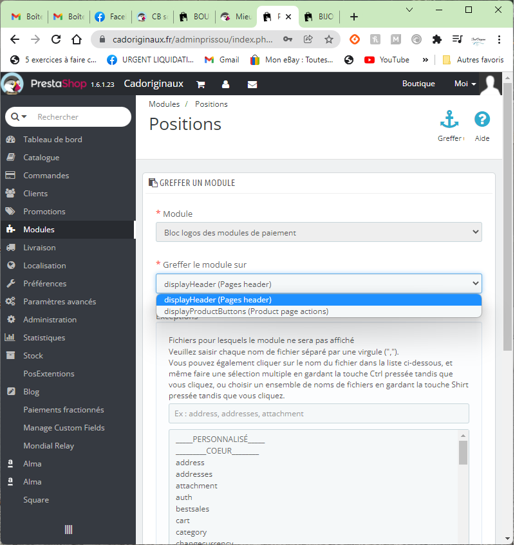The image size is (515, 545).
Task: Open the tab search chevron
Action: coord(410,10)
